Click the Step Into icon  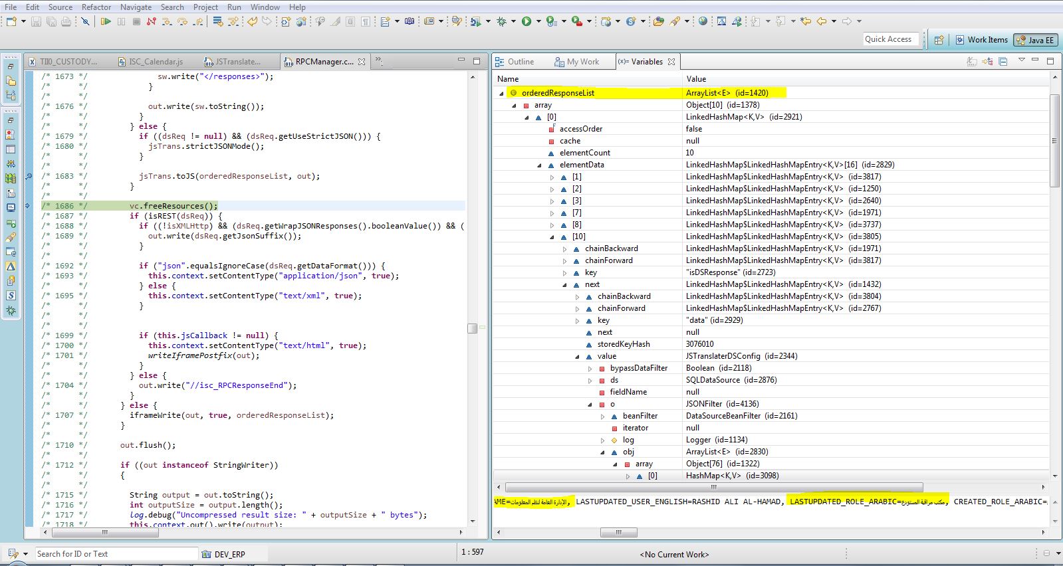[166, 21]
